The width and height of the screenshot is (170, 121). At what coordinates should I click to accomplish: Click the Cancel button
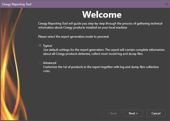[156, 113]
